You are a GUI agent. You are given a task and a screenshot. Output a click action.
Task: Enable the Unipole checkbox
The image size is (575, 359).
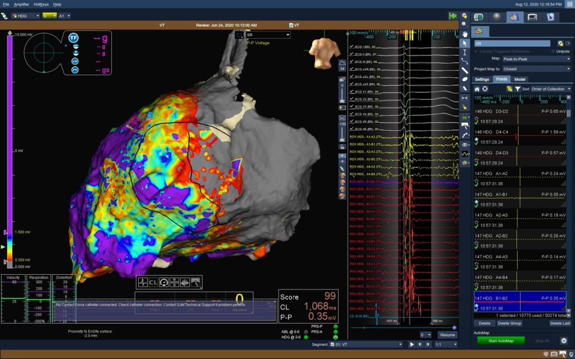[552, 51]
